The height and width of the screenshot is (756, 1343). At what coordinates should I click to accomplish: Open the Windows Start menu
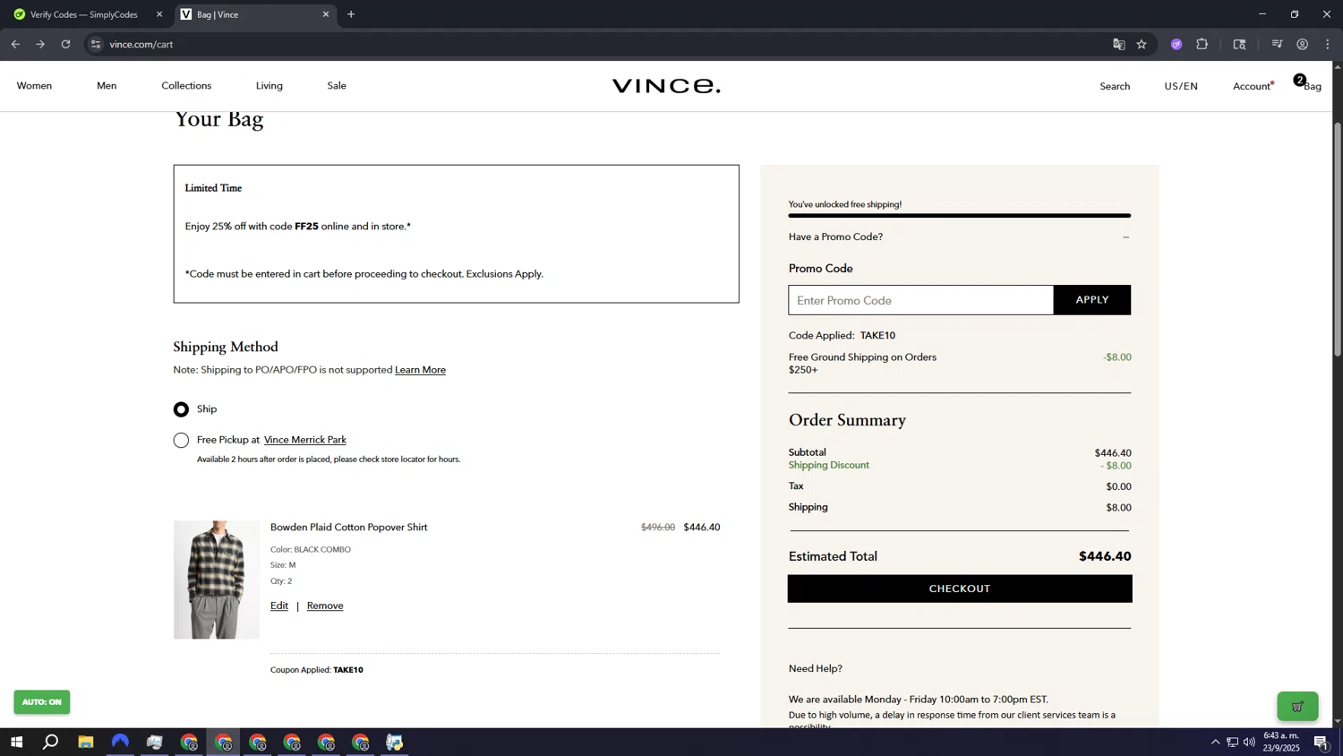[16, 743]
